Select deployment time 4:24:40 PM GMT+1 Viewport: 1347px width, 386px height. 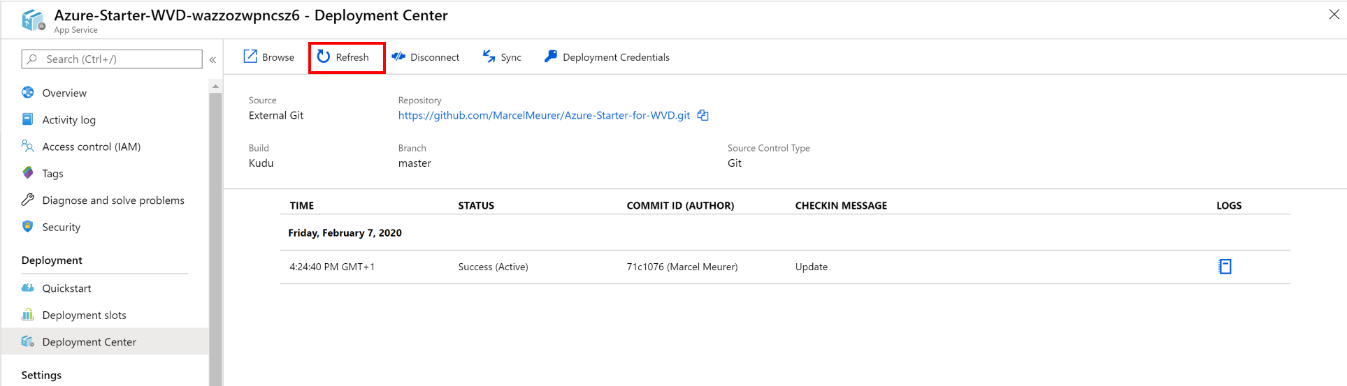click(x=332, y=267)
